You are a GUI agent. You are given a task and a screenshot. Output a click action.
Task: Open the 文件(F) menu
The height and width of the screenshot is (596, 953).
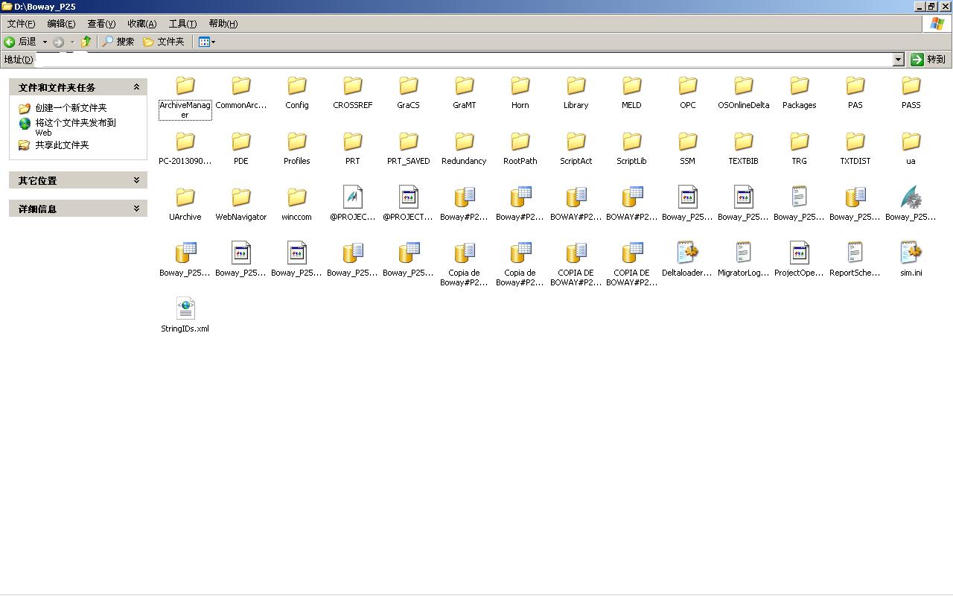21,24
